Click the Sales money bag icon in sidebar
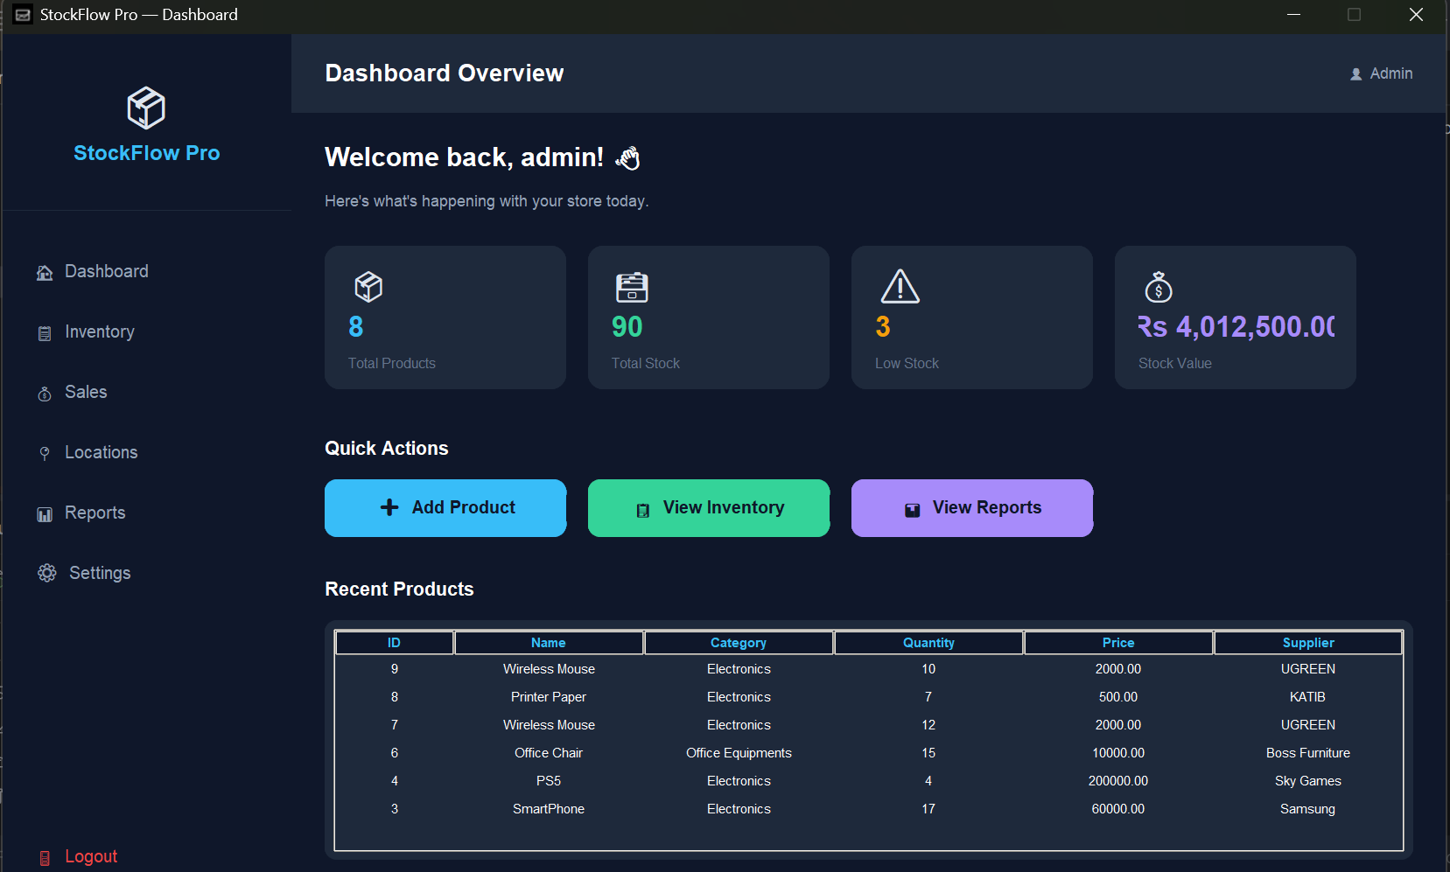Viewport: 1450px width, 872px height. click(45, 394)
